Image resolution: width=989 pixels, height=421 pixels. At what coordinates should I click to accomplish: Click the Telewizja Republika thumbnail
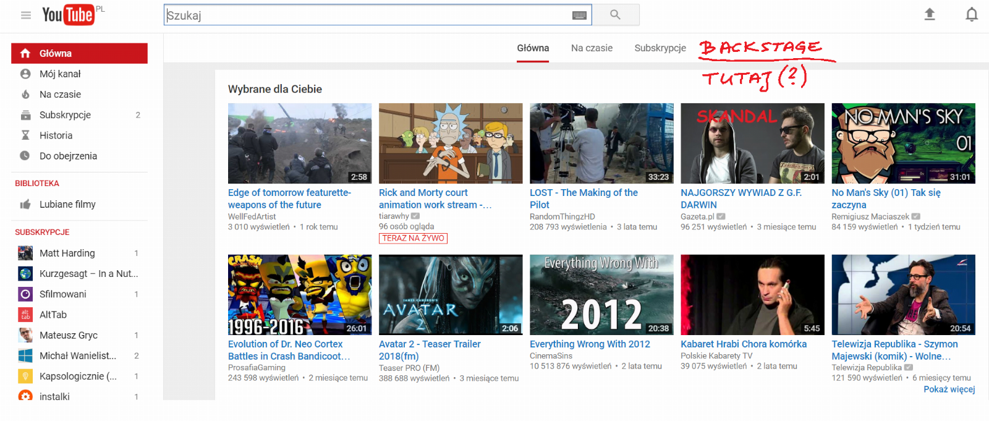tap(903, 295)
